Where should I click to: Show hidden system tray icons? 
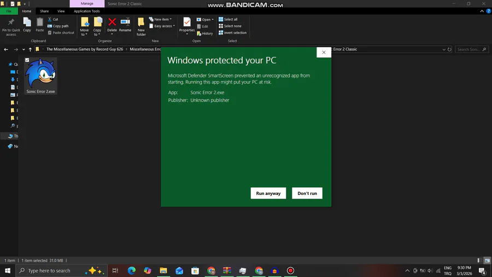(407, 271)
